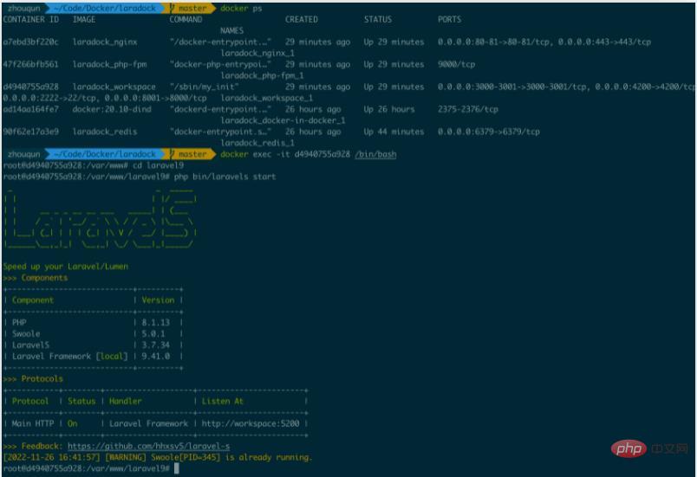The width and height of the screenshot is (697, 477).
Task: Select the "docker ps" command text
Action: point(241,9)
